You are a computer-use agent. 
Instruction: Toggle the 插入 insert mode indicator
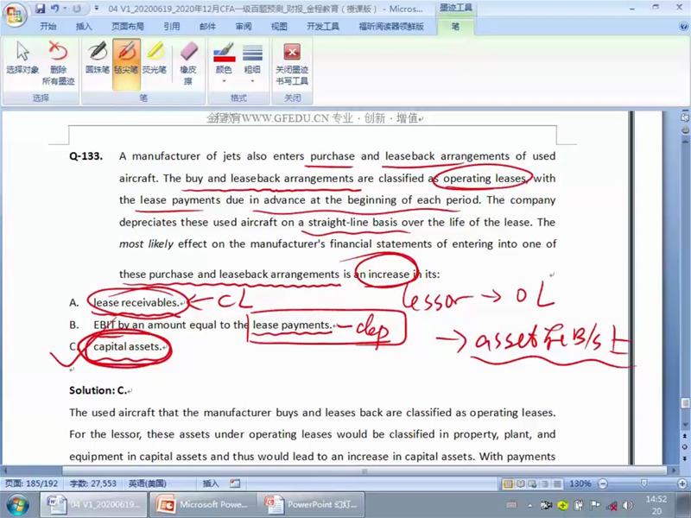210,483
